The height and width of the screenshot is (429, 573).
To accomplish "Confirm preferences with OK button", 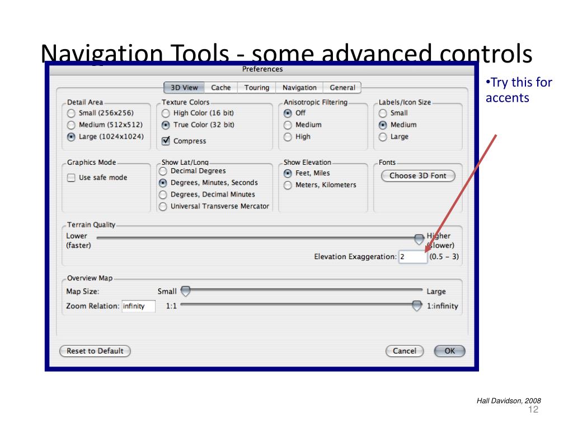I will point(449,351).
